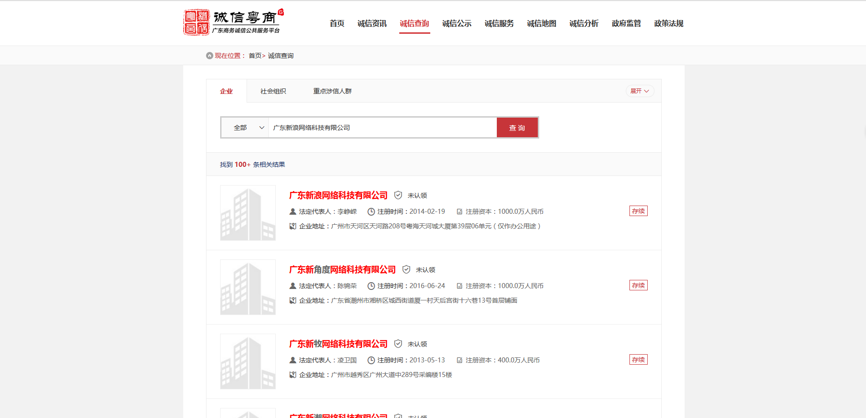
Task: Open the 全部 category dropdown
Action: click(245, 128)
